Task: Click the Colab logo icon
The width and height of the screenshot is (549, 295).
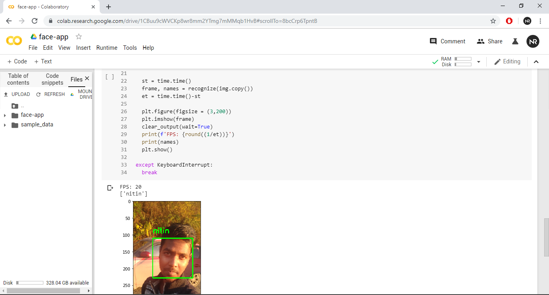Action: [14, 41]
